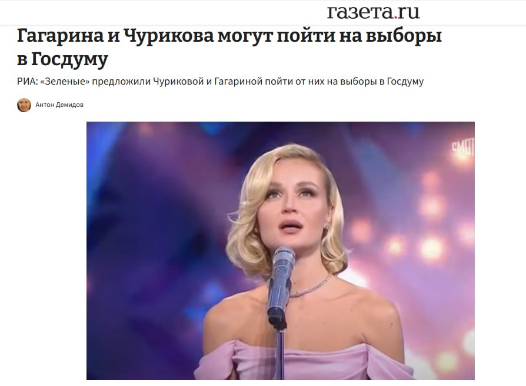Click the channel watermark in photo's top corner

pyautogui.click(x=463, y=147)
